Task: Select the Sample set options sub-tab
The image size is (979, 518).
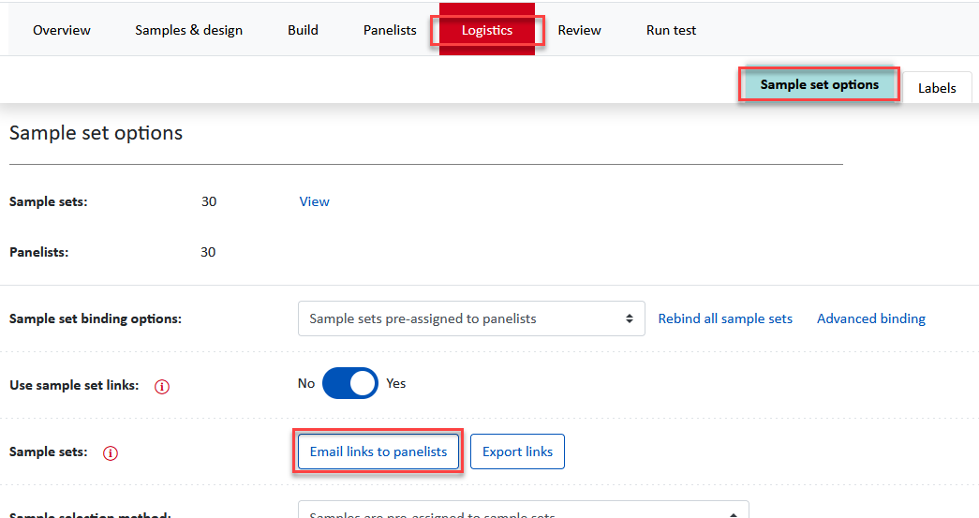Action: click(x=819, y=85)
